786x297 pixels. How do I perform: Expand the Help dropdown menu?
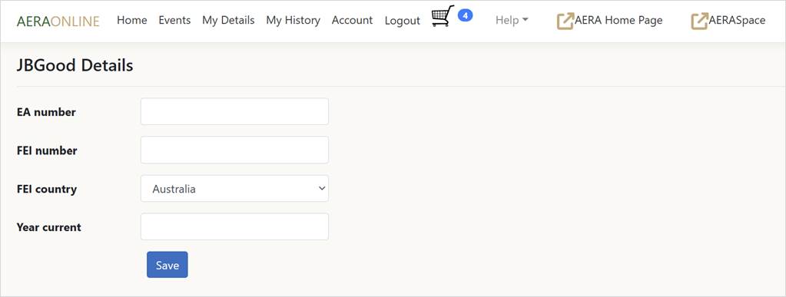click(511, 20)
